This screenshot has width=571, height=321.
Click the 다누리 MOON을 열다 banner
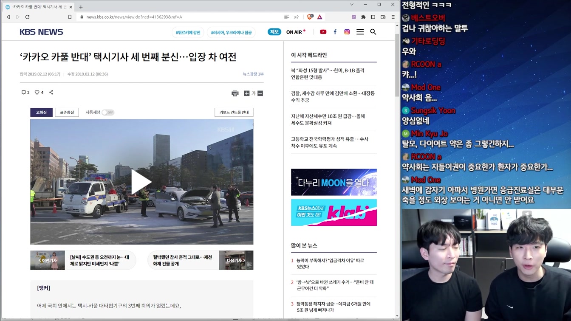coord(334,182)
